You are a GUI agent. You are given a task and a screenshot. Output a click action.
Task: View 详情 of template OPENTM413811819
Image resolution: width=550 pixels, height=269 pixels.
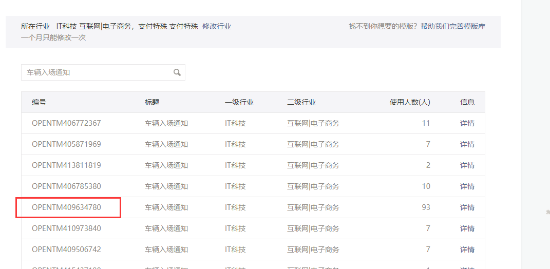[x=467, y=165]
